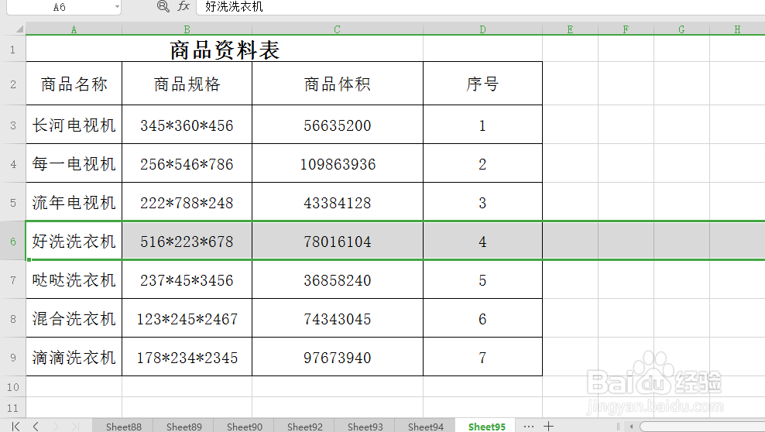This screenshot has height=432, width=765.
Task: Jump to last sheet navigation arrow
Action: click(74, 426)
